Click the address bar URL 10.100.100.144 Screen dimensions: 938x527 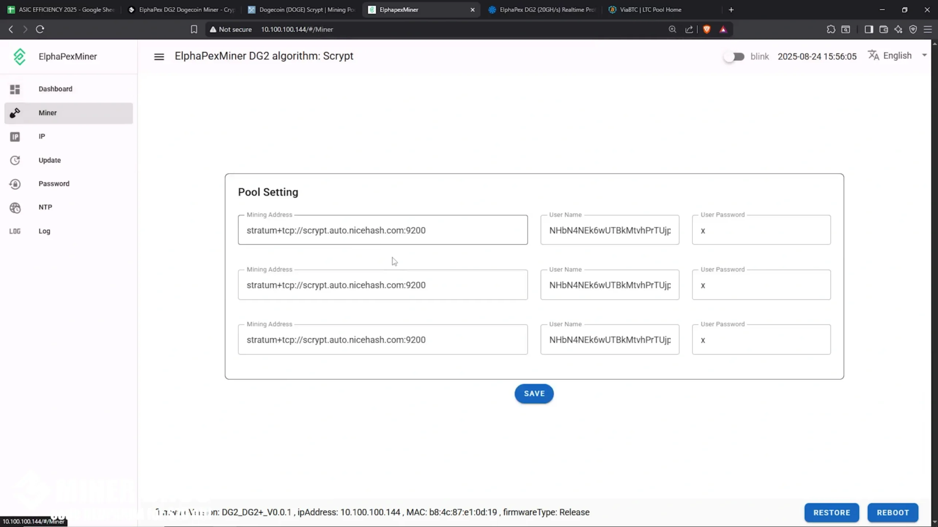297,29
